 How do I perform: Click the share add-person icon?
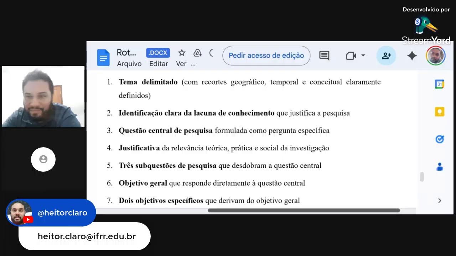coord(386,56)
